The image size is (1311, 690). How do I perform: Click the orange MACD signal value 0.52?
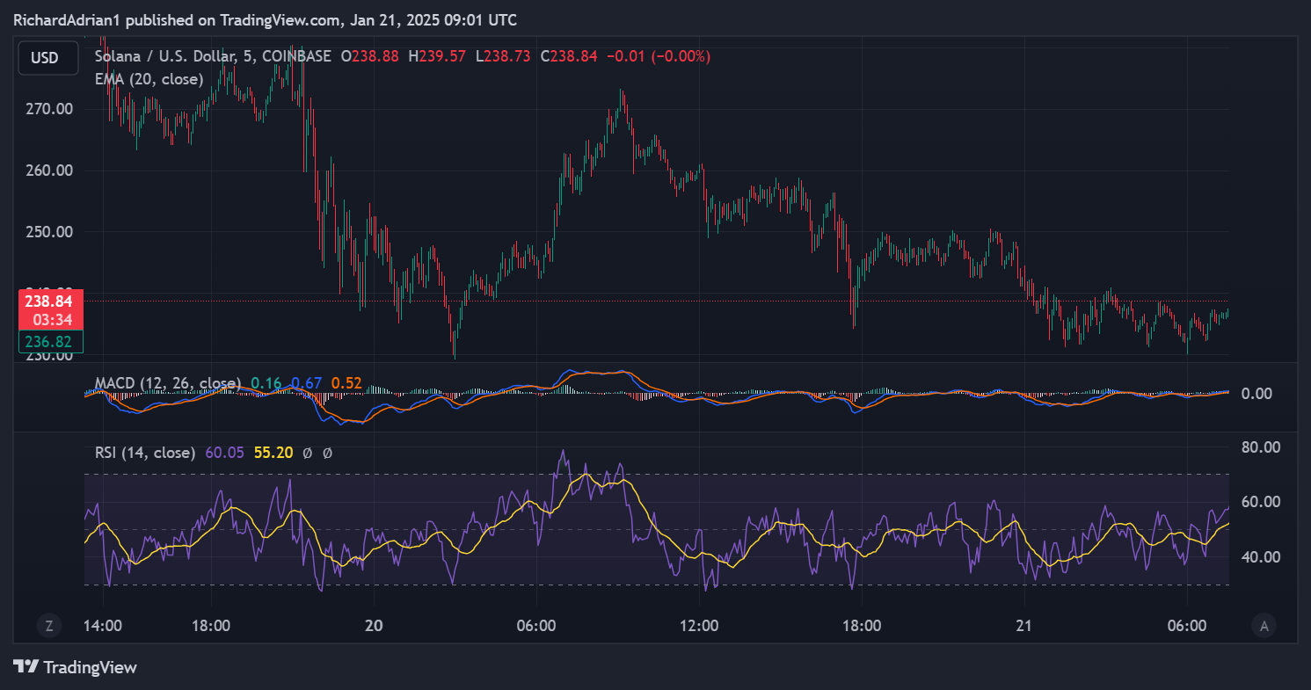[346, 383]
